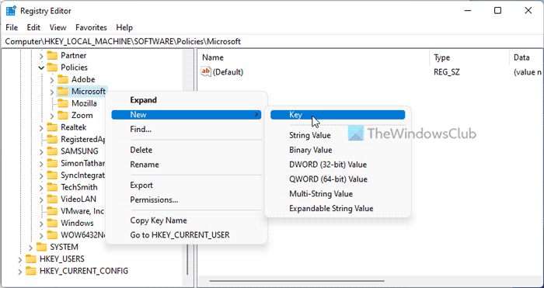Open the View menu

[x=58, y=27]
